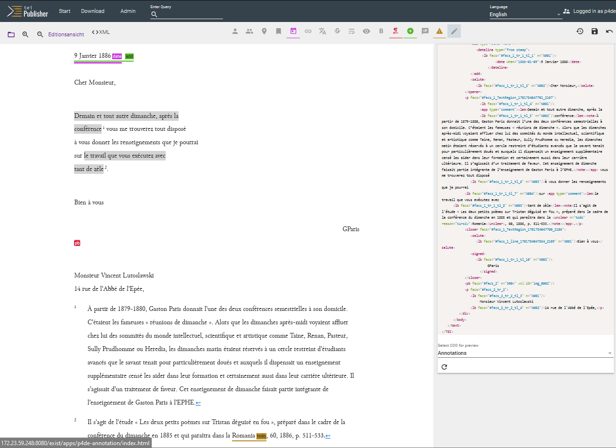Add a comment annotation via speech bubble icon
Viewport: 616px width, 448px height.
point(425,31)
